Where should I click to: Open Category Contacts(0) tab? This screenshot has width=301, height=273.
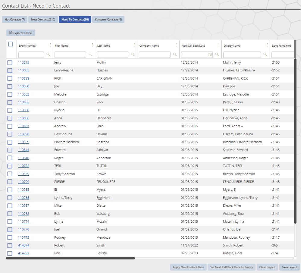tap(108, 19)
